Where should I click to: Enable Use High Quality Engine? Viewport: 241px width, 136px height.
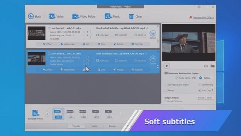(166, 85)
